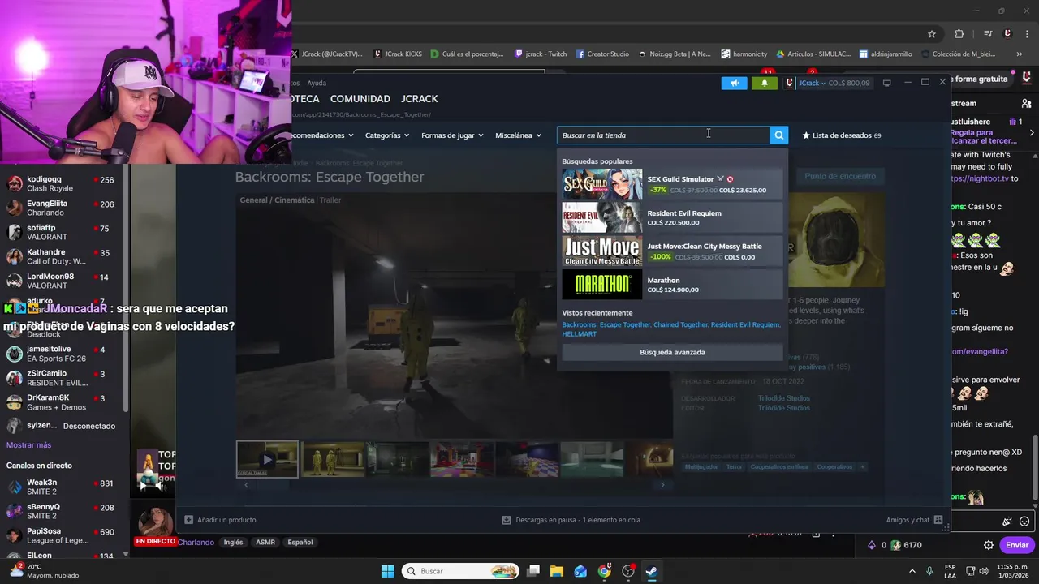Click the JCrack avatar in Steam header
Screen dimensions: 1039x584
789,83
